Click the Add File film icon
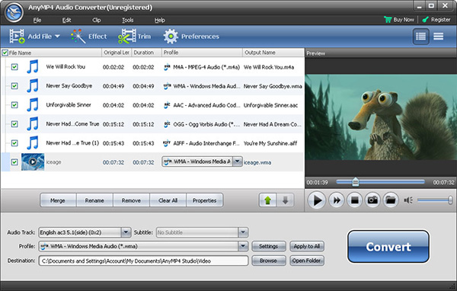 [x=17, y=37]
